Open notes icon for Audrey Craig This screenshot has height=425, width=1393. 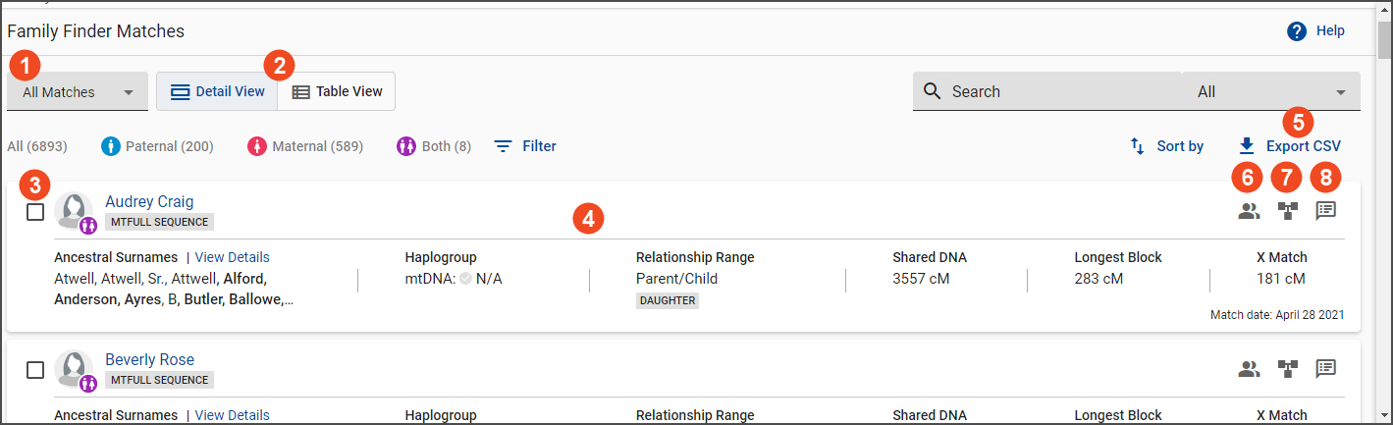pos(1326,210)
